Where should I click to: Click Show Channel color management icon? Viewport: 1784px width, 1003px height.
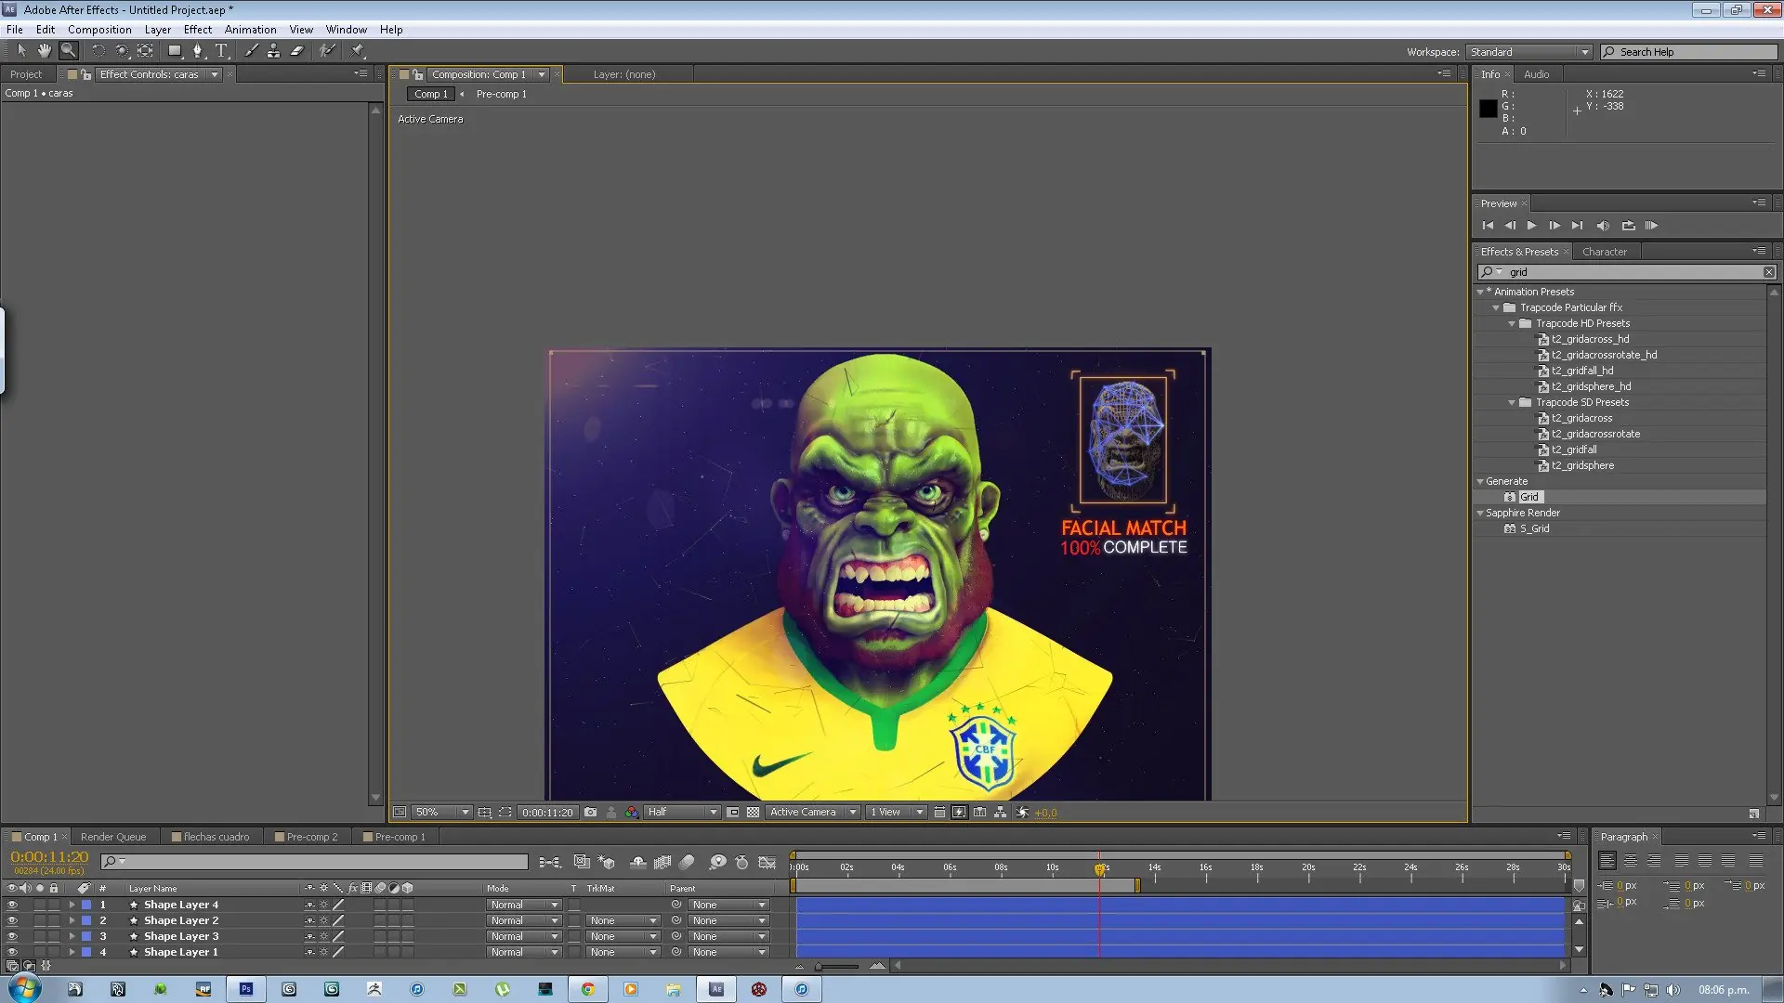(x=632, y=813)
